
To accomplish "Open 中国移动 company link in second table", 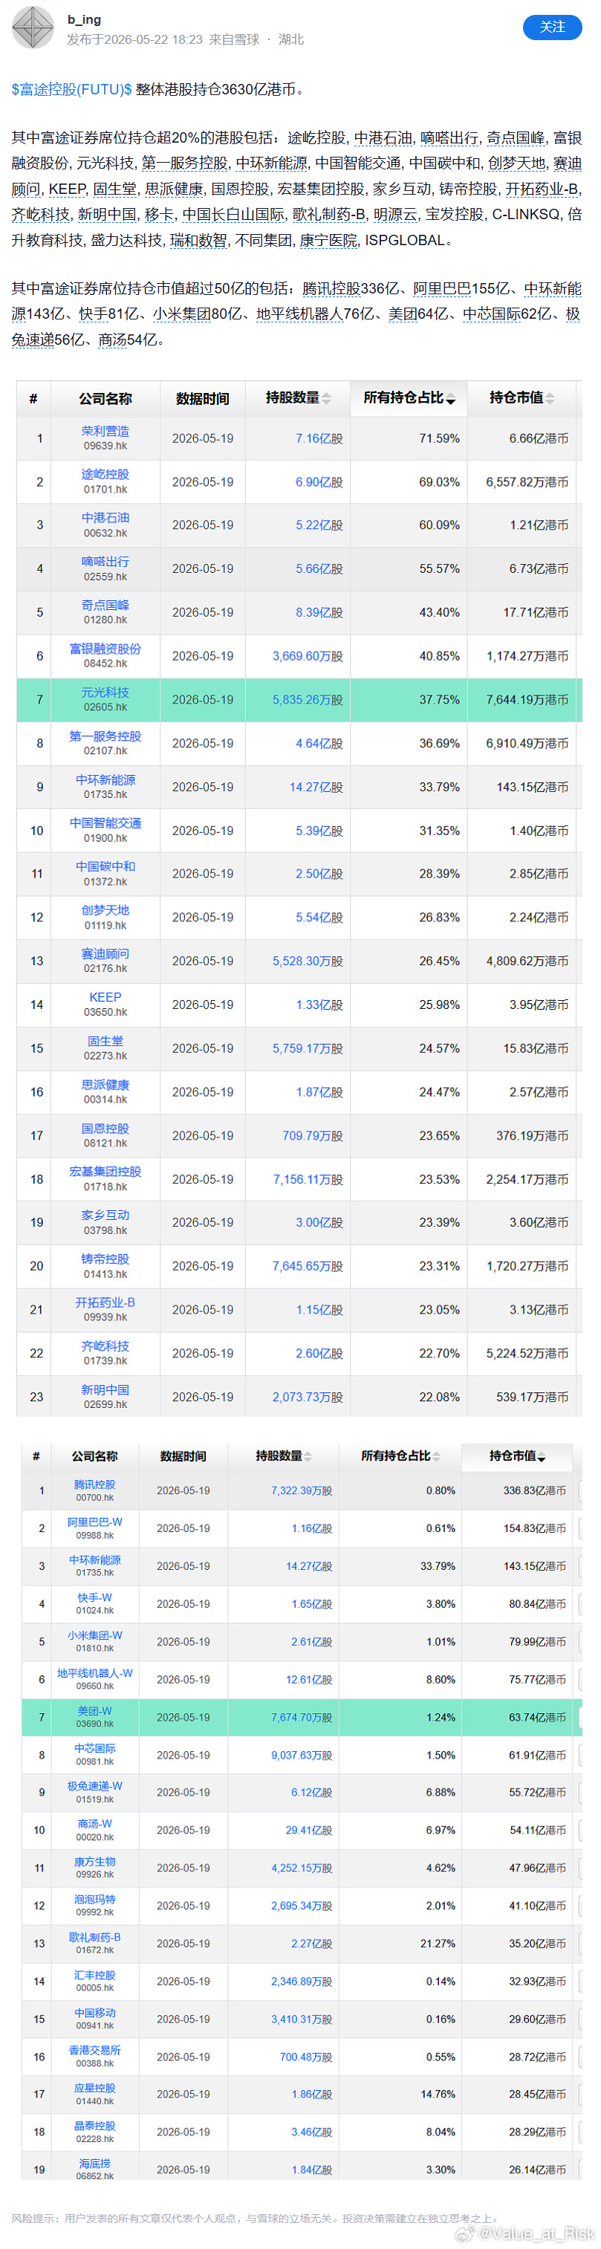I will click(x=94, y=2013).
